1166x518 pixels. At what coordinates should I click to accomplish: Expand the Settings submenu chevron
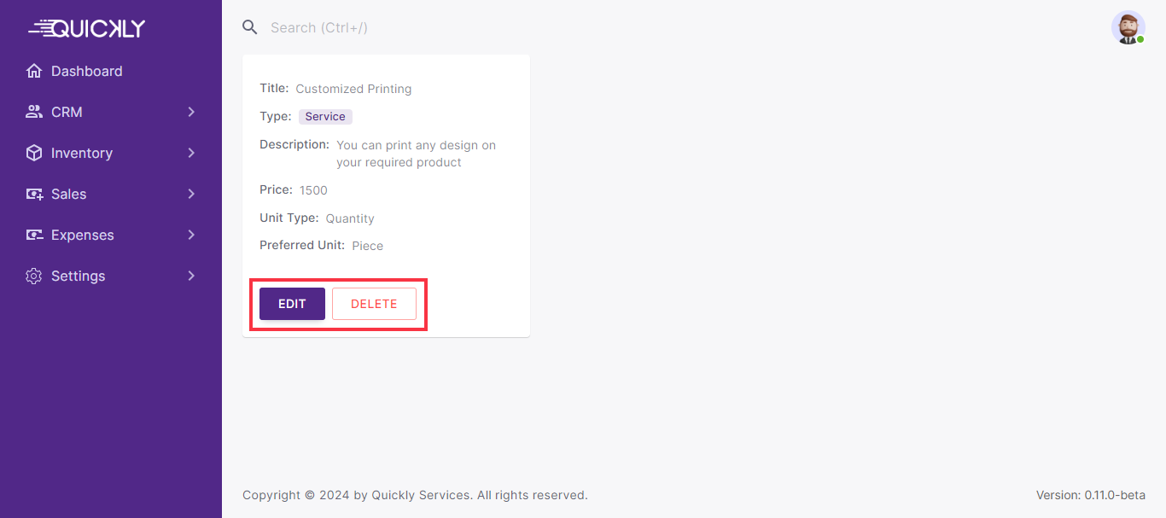point(191,276)
